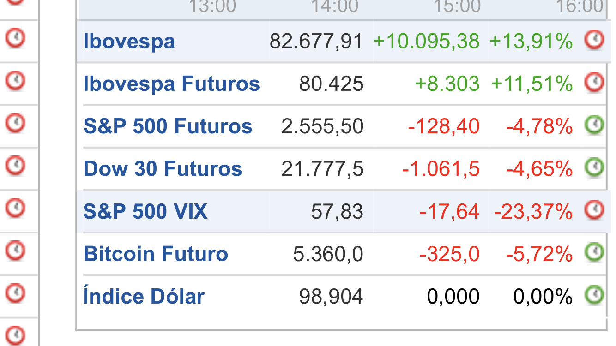616x346 pixels.
Task: Click the VIX percentage change -23,37%
Action: (533, 212)
